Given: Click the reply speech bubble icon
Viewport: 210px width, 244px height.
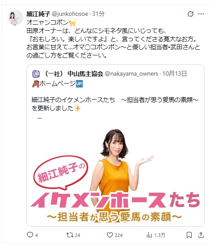Looking at the screenshot, I should click(x=30, y=235).
